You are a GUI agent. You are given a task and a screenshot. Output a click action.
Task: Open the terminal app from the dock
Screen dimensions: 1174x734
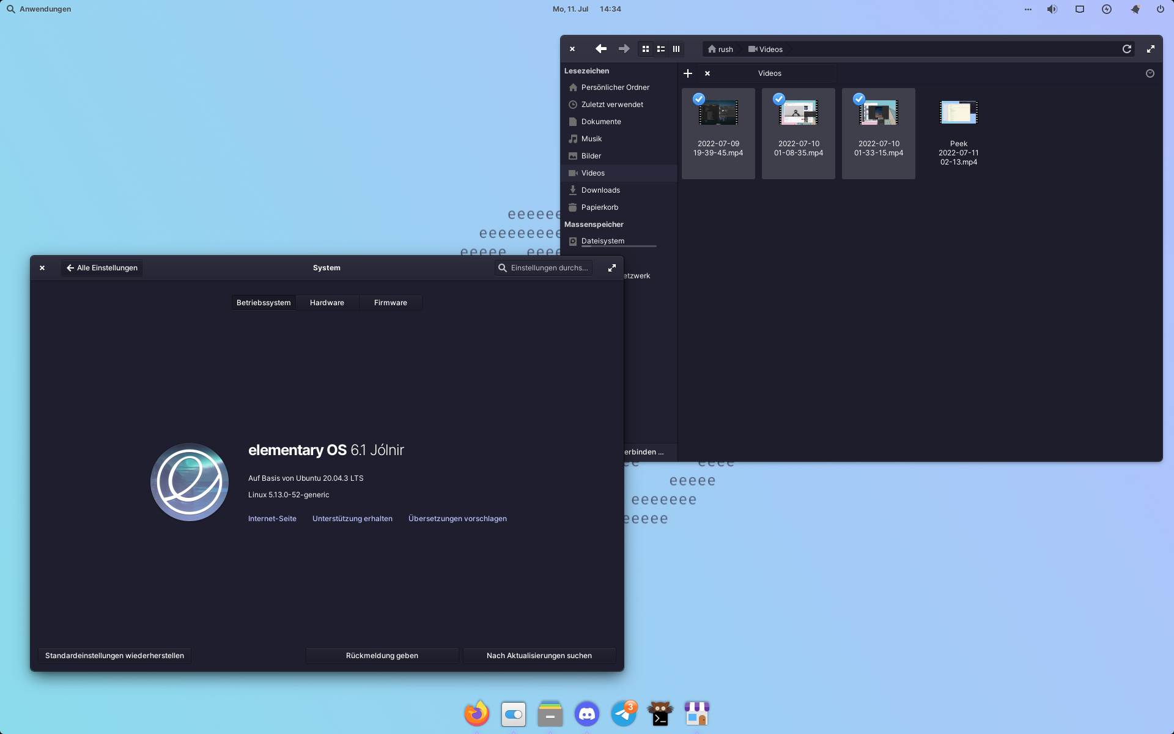point(660,714)
